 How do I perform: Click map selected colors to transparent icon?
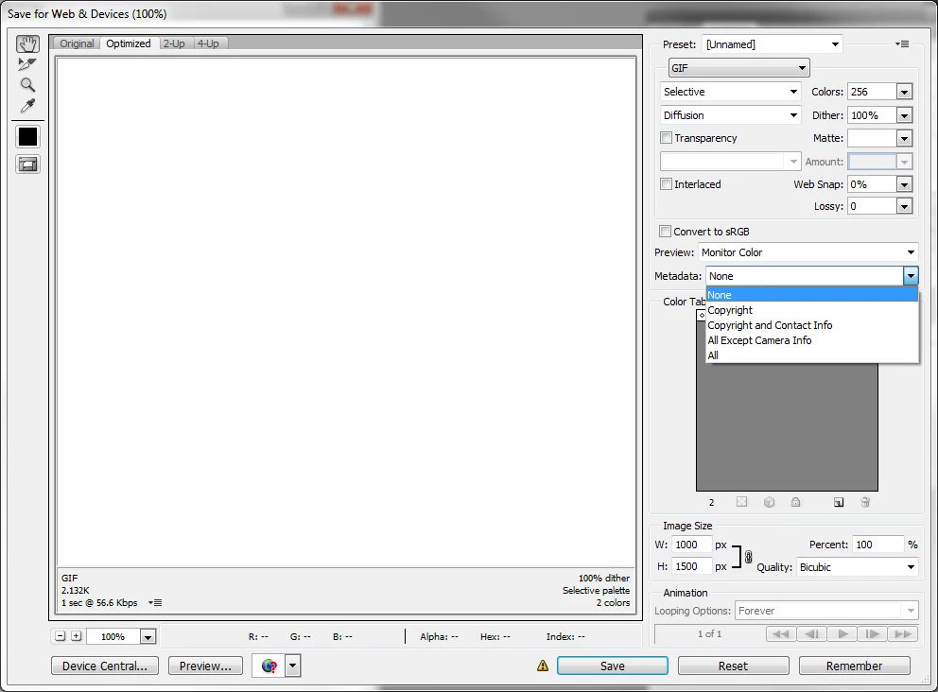[741, 502]
